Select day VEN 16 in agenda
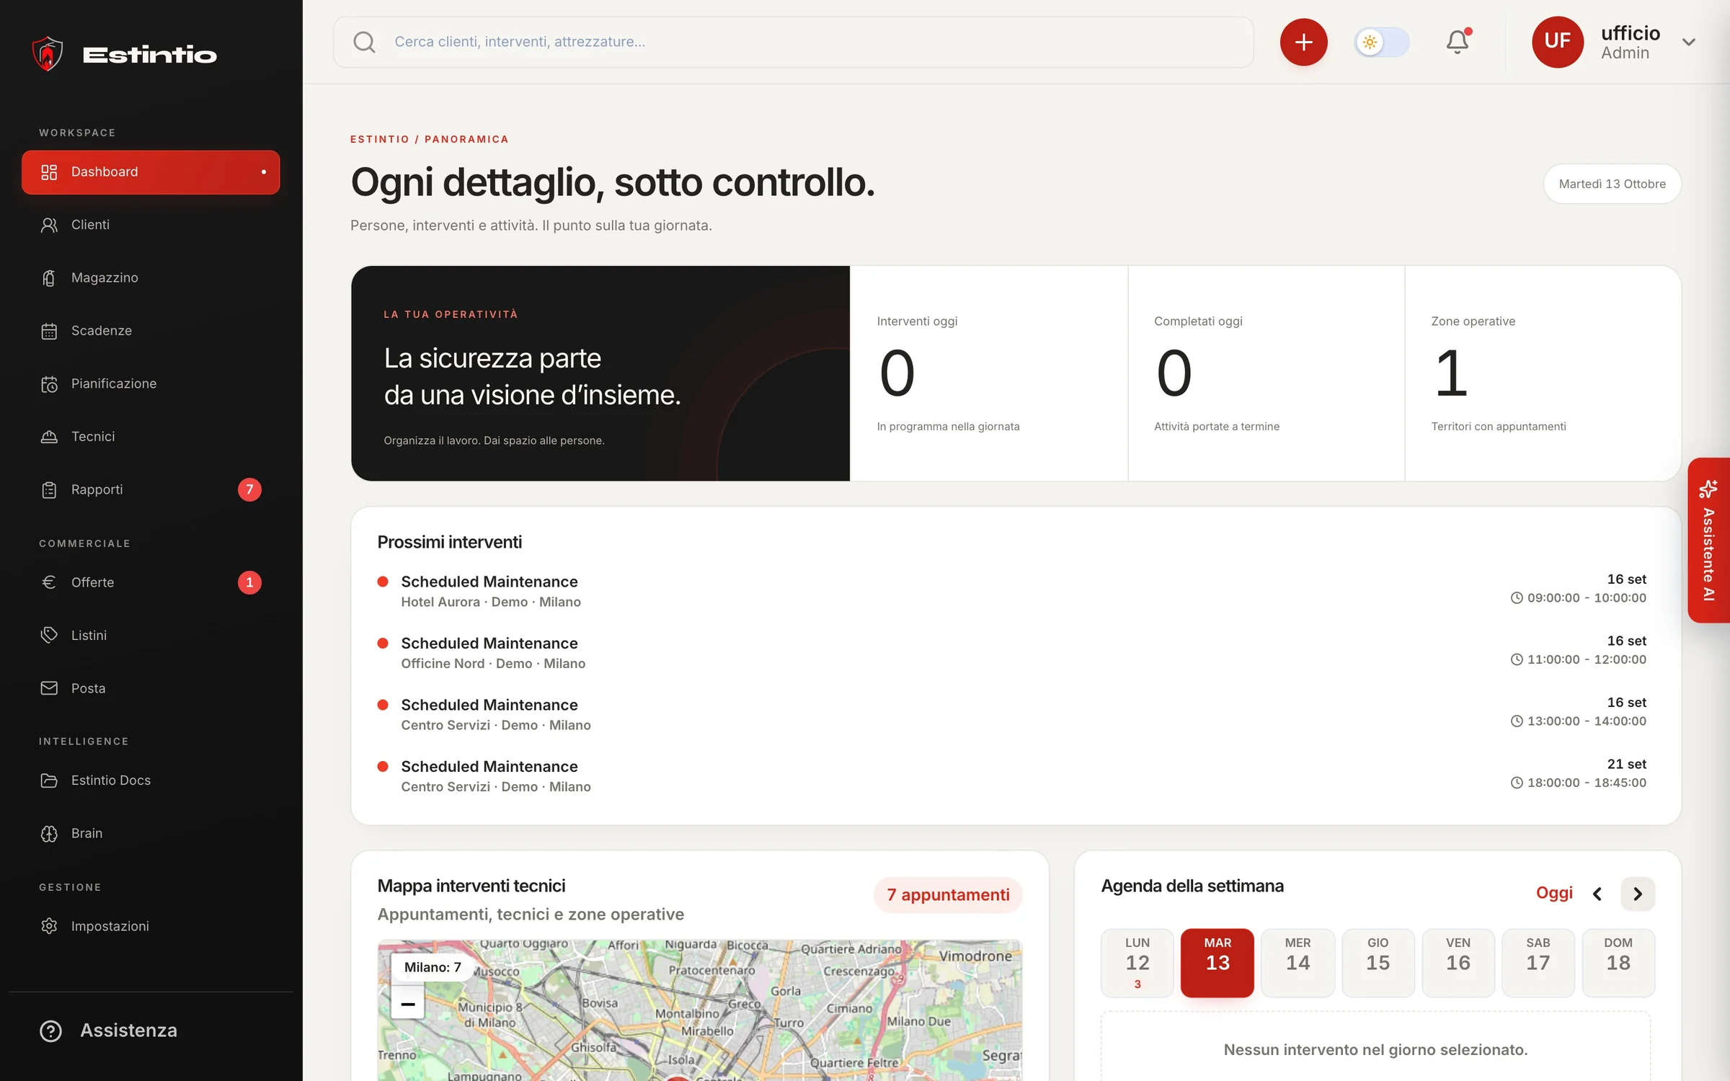 (1458, 963)
